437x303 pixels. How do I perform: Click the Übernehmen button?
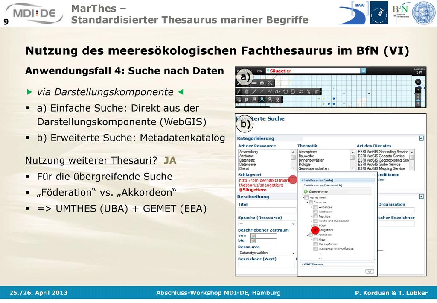pos(316,192)
